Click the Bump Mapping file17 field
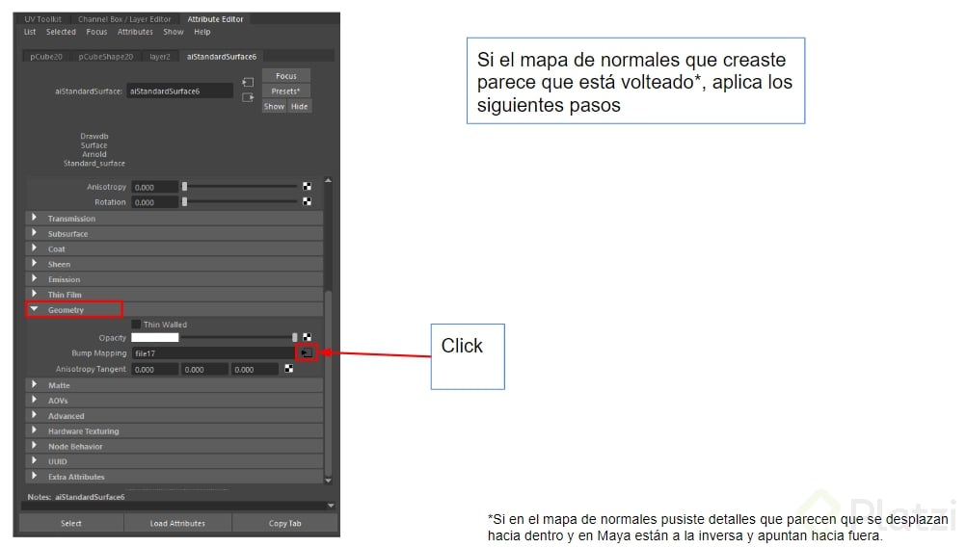 coord(214,353)
